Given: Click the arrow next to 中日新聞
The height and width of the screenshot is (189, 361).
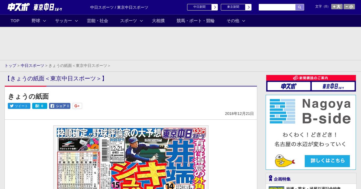Looking at the screenshot, I should [214, 7].
